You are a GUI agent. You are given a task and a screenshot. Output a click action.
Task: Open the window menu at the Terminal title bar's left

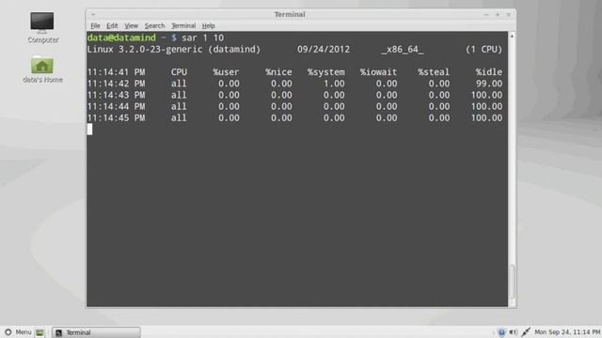[93, 15]
